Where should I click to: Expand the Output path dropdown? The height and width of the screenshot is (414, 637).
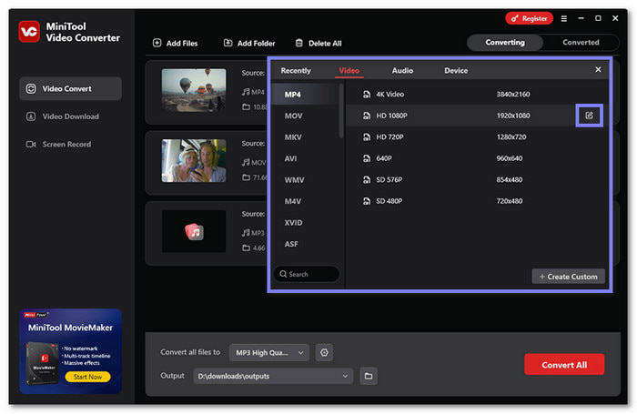[x=346, y=376]
